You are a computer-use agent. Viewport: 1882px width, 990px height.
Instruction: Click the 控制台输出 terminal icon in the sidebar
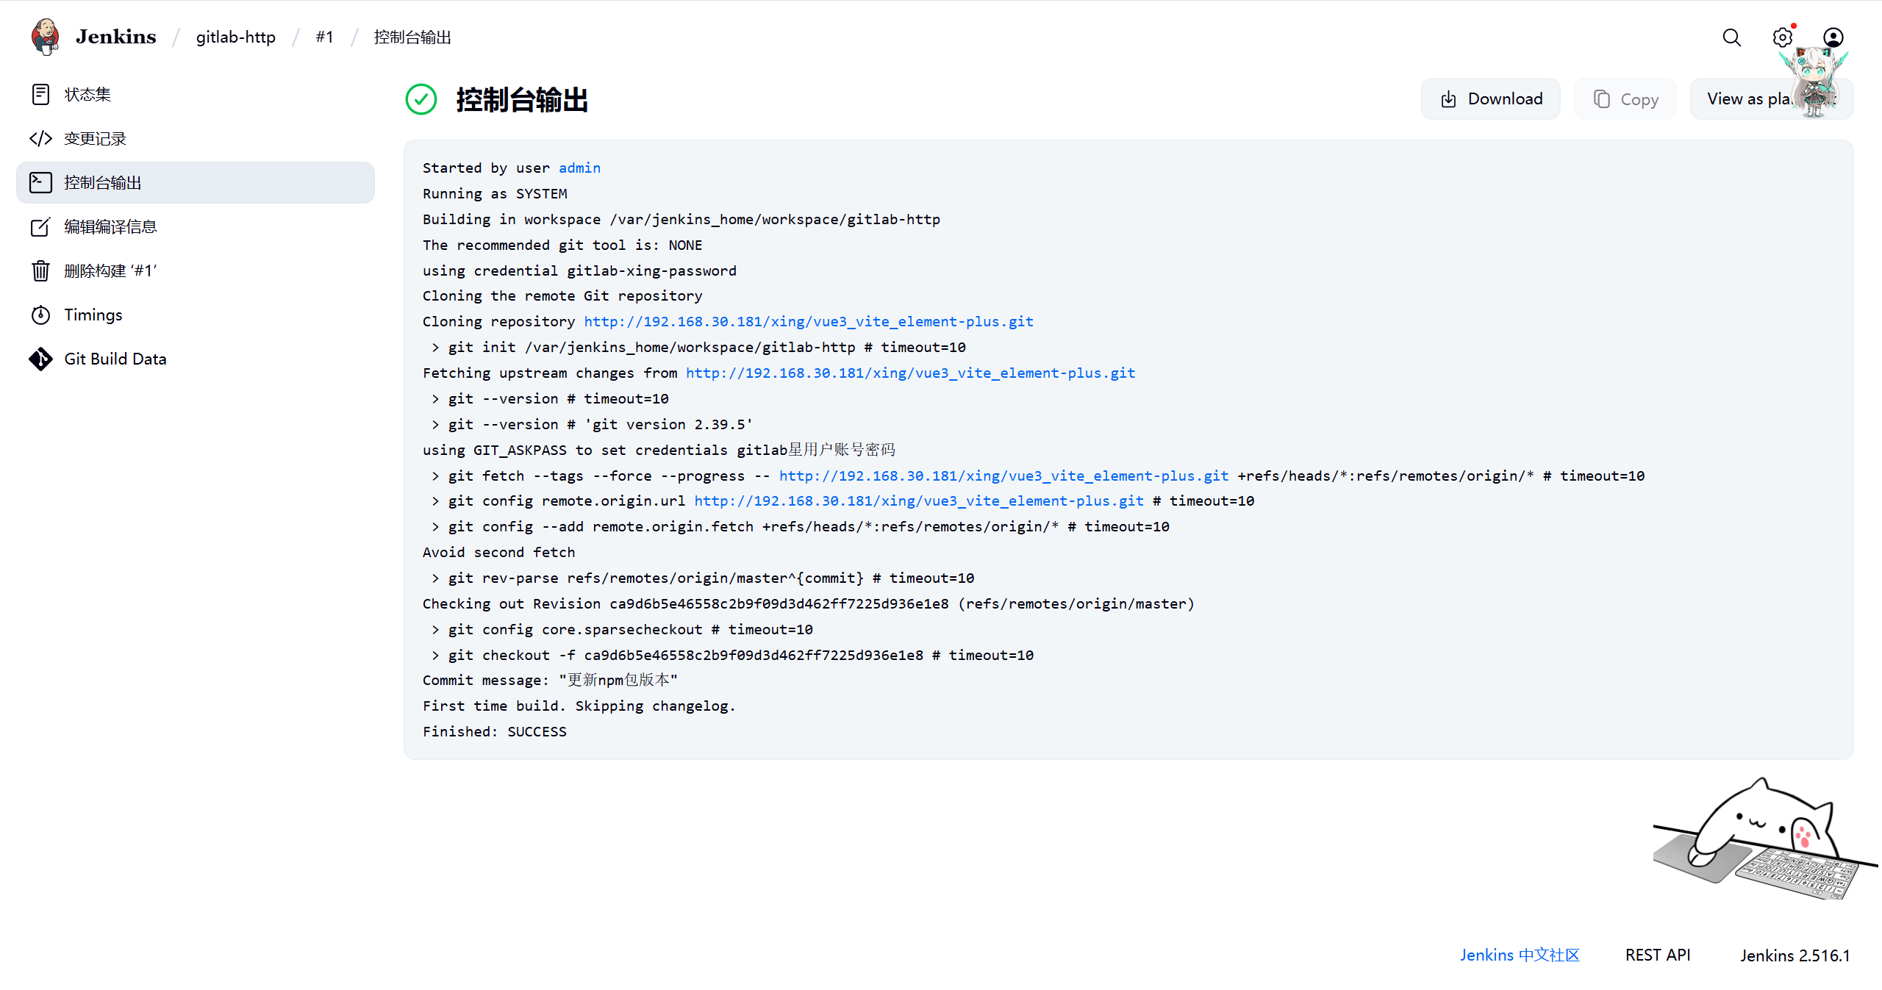tap(41, 182)
